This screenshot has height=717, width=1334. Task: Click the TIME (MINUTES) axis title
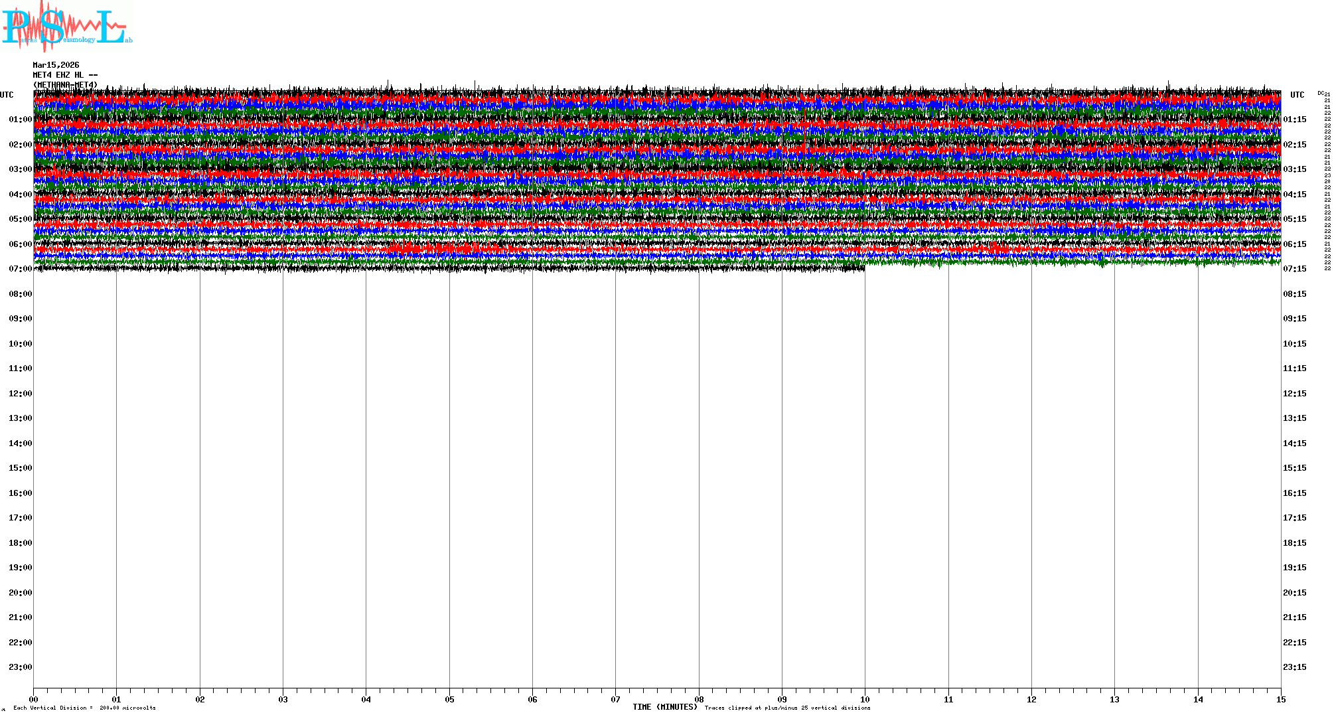pyautogui.click(x=664, y=707)
